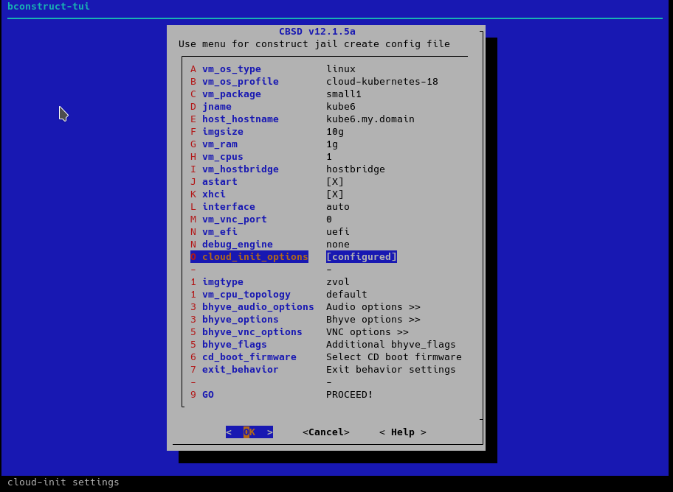Viewport: 673px width, 492px height.
Task: Choose the vm_package option
Action: pyautogui.click(x=275, y=94)
